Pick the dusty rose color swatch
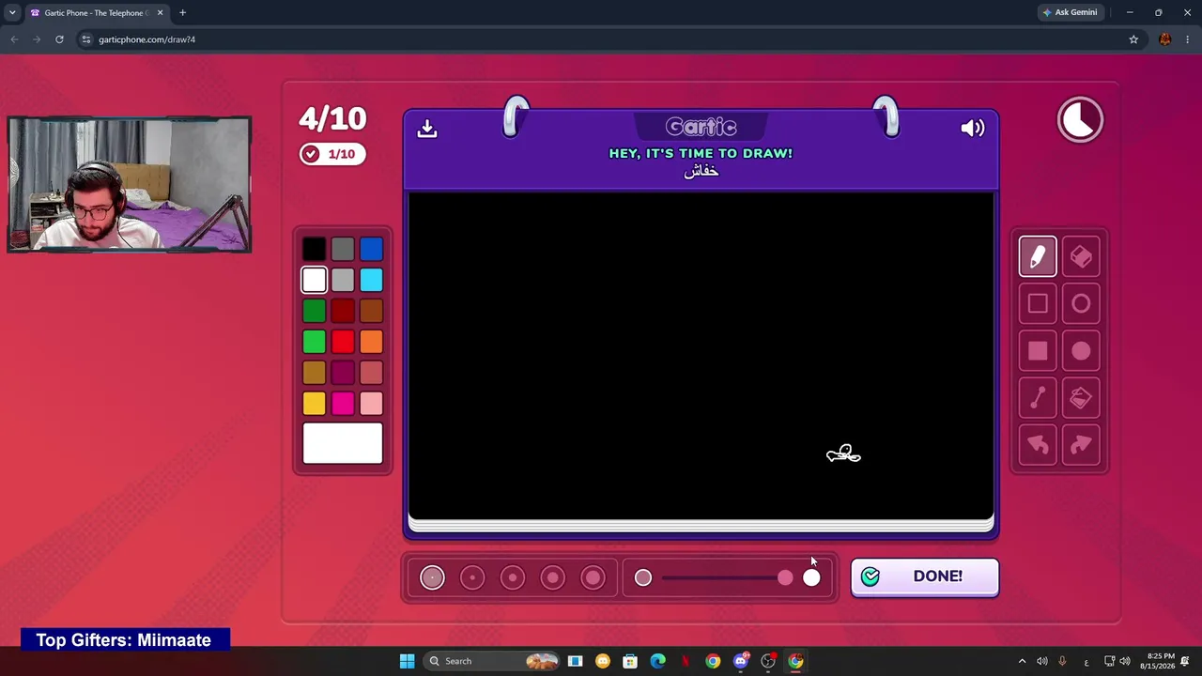The height and width of the screenshot is (676, 1202). [x=371, y=373]
